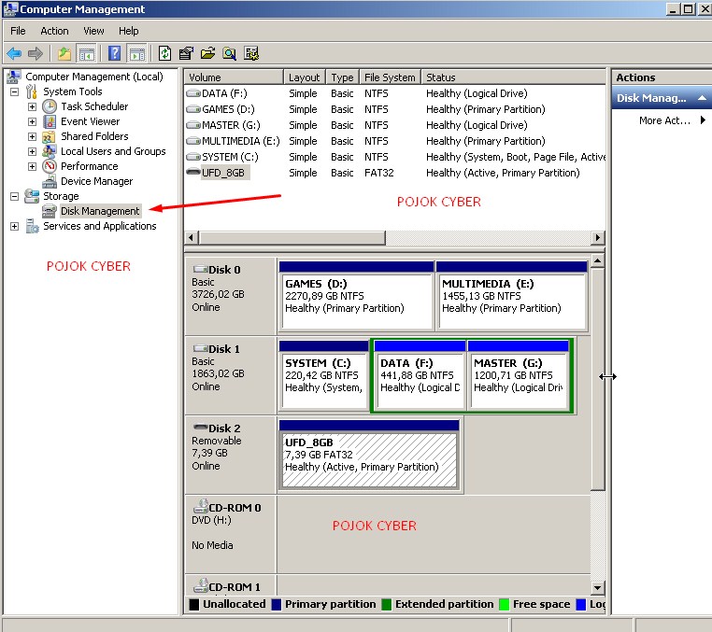The image size is (712, 632).
Task: Open the View menu
Action: coord(93,31)
